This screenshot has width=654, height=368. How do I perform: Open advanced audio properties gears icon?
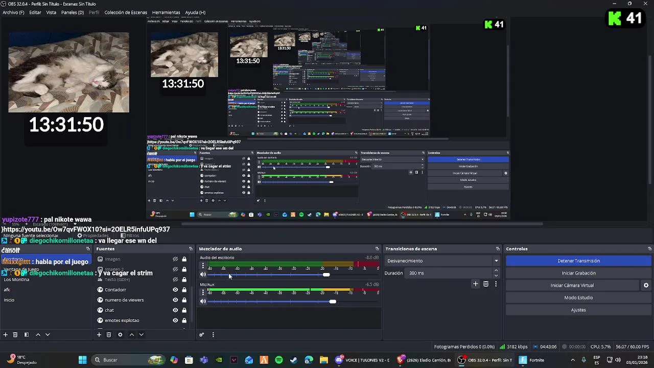click(x=202, y=335)
